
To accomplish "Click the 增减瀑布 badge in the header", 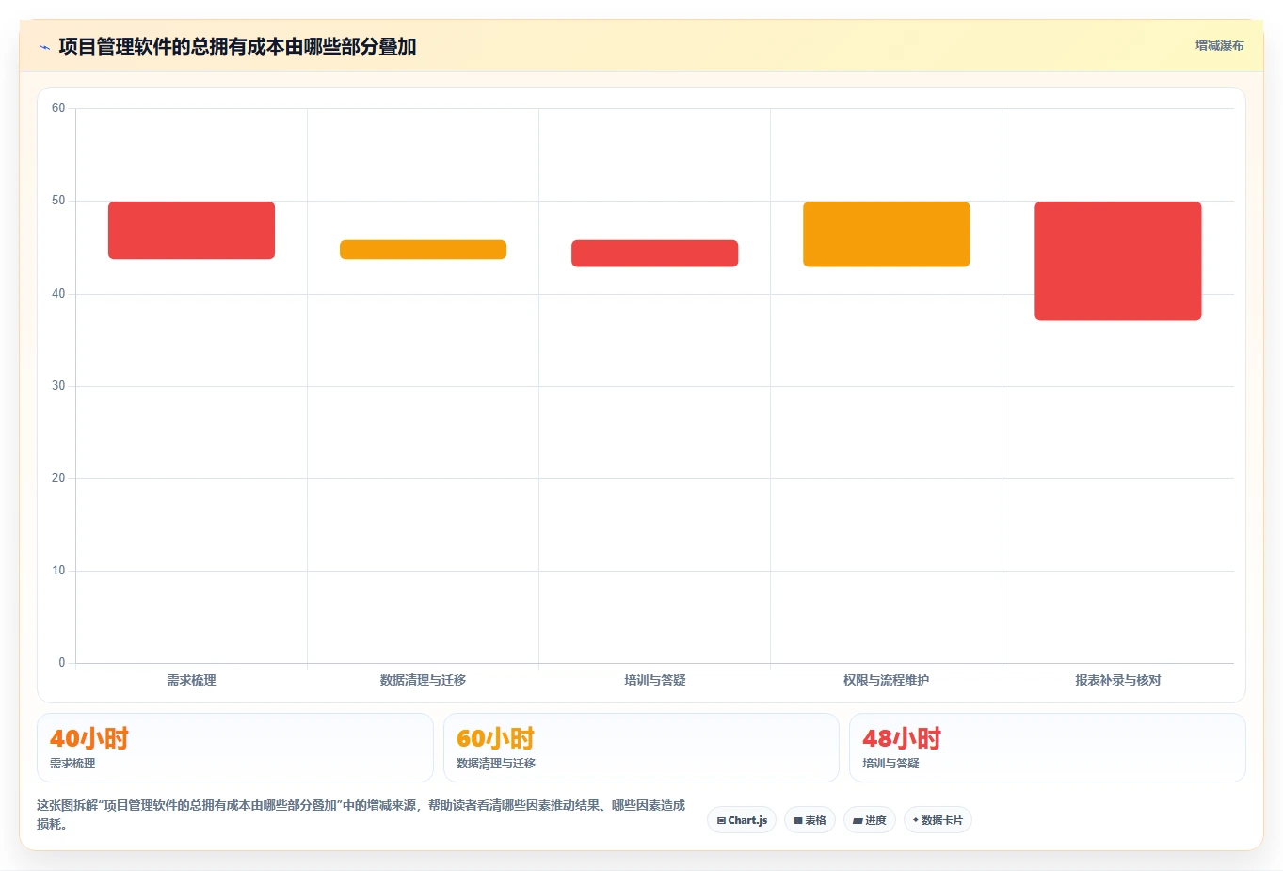I will tap(1219, 45).
